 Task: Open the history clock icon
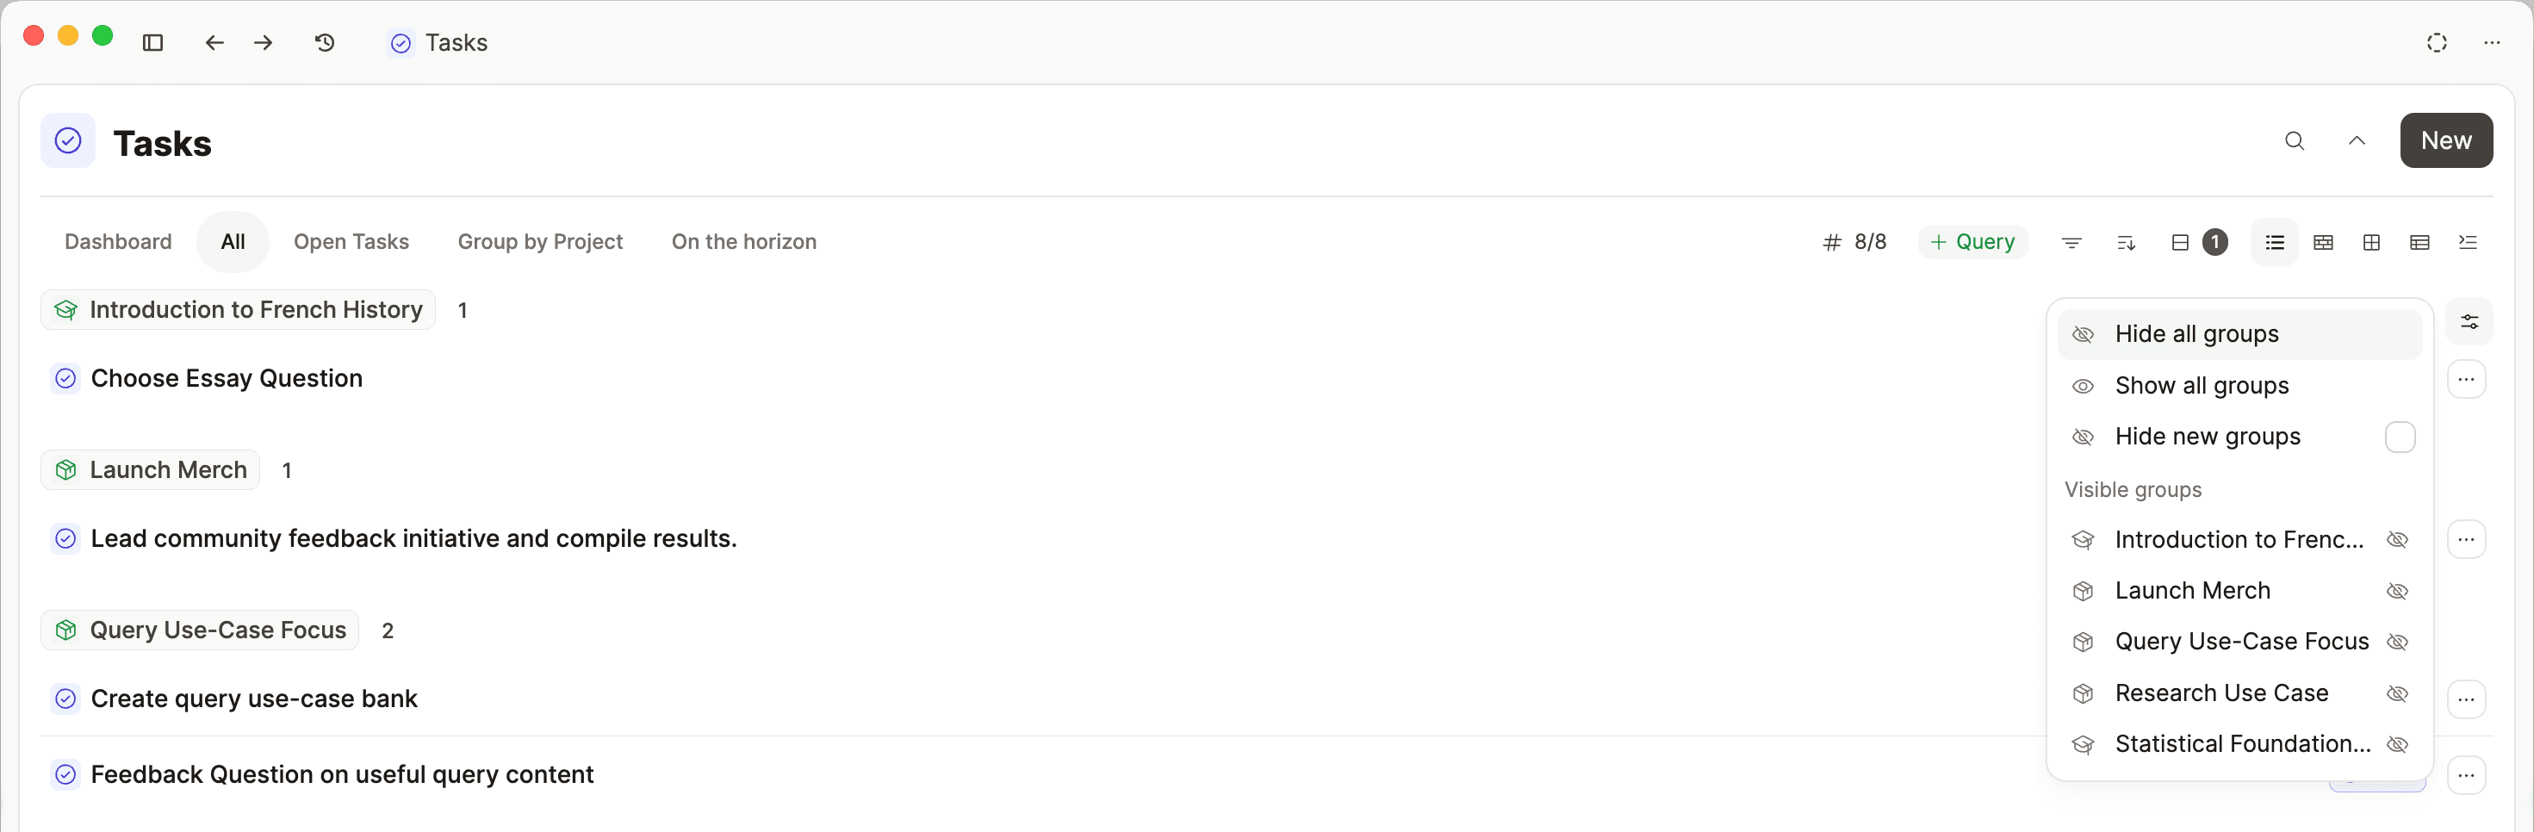pos(325,42)
